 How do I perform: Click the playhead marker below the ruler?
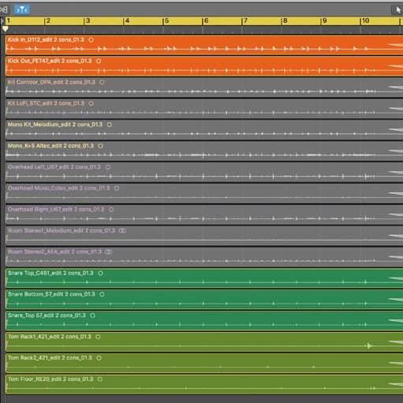click(6, 28)
